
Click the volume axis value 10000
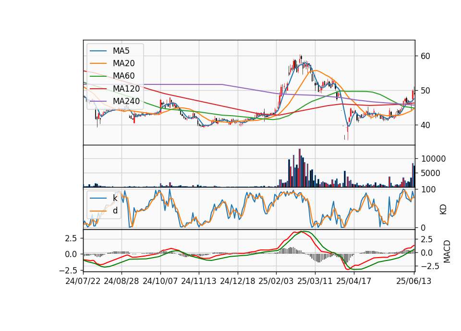(433, 159)
